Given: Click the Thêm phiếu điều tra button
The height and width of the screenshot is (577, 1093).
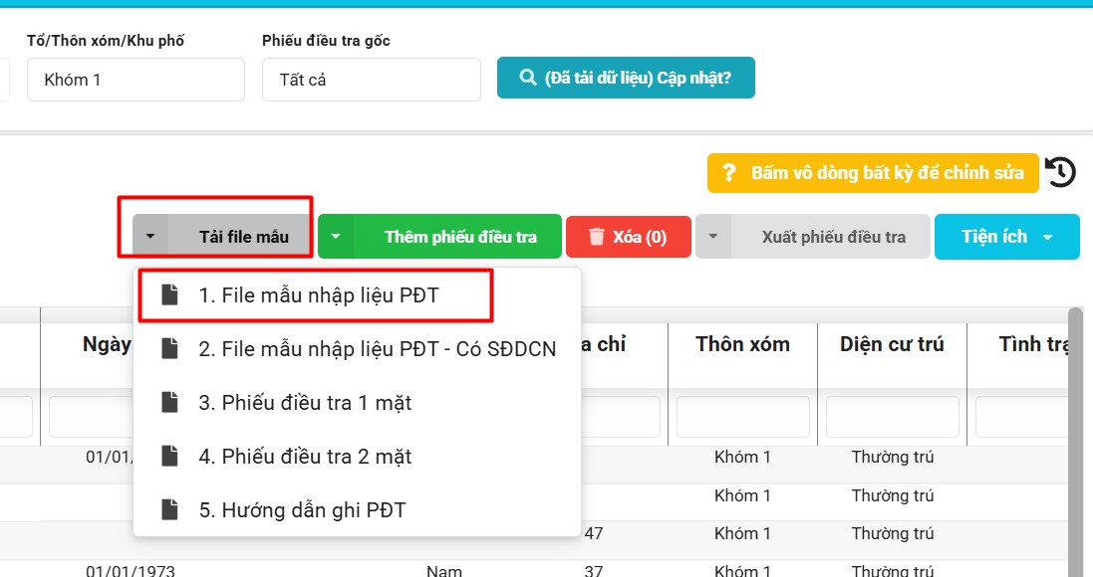Looking at the screenshot, I should [x=460, y=237].
